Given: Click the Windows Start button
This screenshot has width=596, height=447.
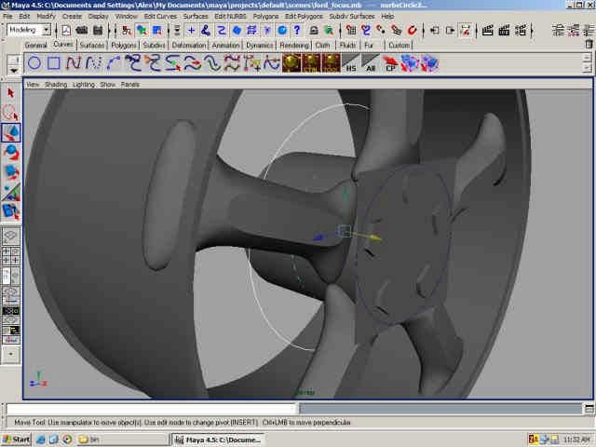Looking at the screenshot, I should click(x=17, y=439).
